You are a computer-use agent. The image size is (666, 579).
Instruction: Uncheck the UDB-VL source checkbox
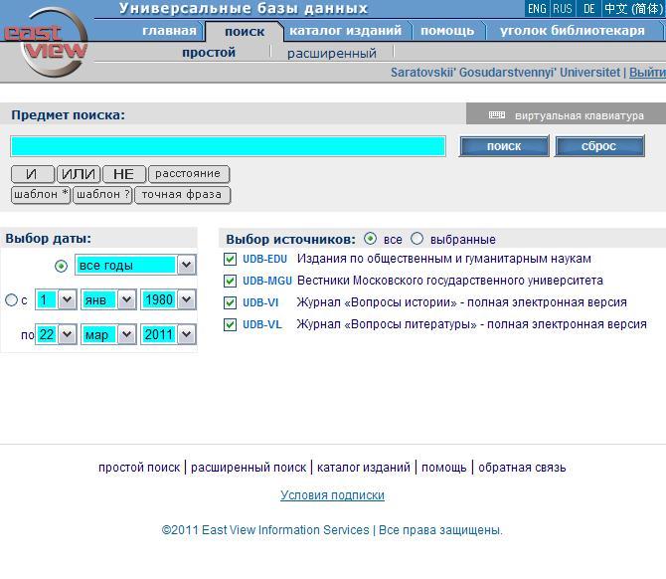click(x=231, y=324)
